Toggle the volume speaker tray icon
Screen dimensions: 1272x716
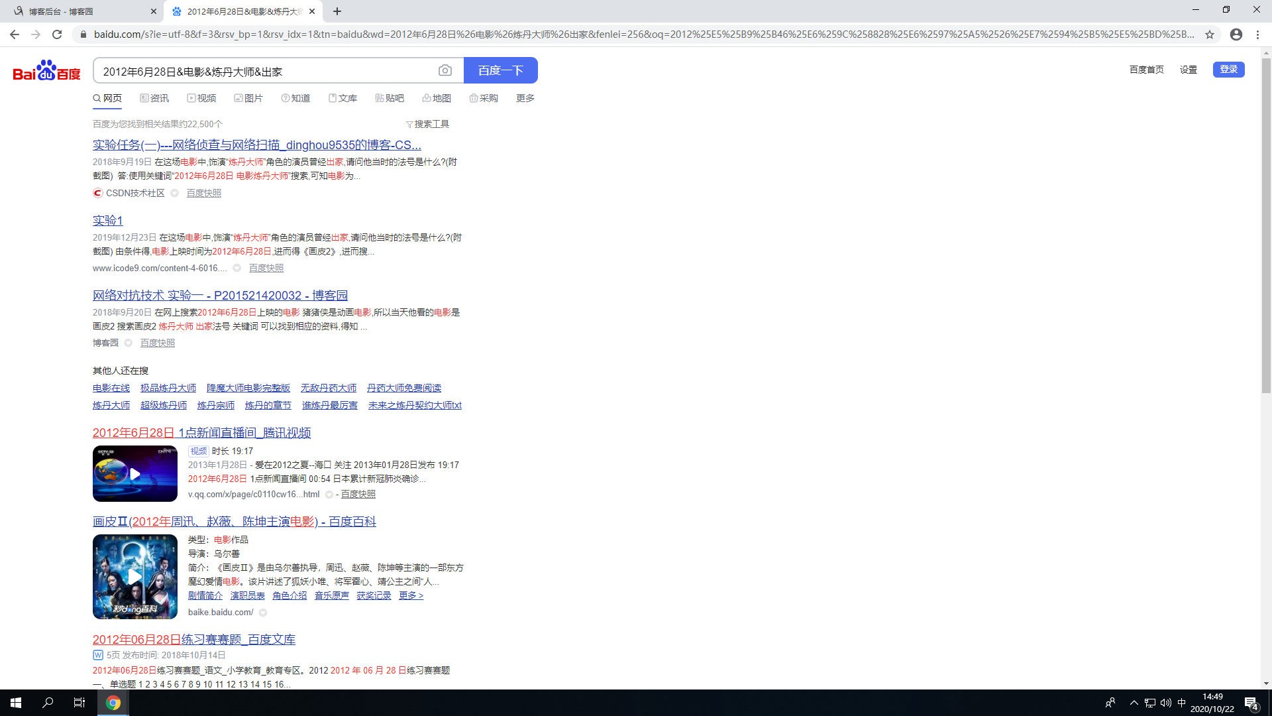(x=1165, y=703)
